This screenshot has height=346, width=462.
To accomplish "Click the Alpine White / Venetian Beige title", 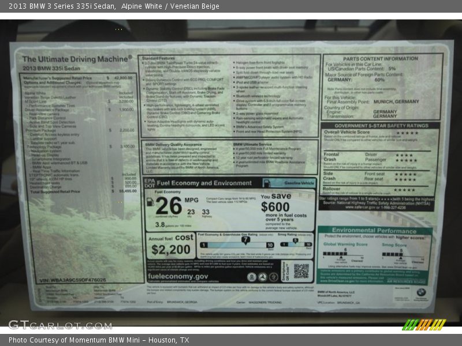I will click(x=167, y=6).
